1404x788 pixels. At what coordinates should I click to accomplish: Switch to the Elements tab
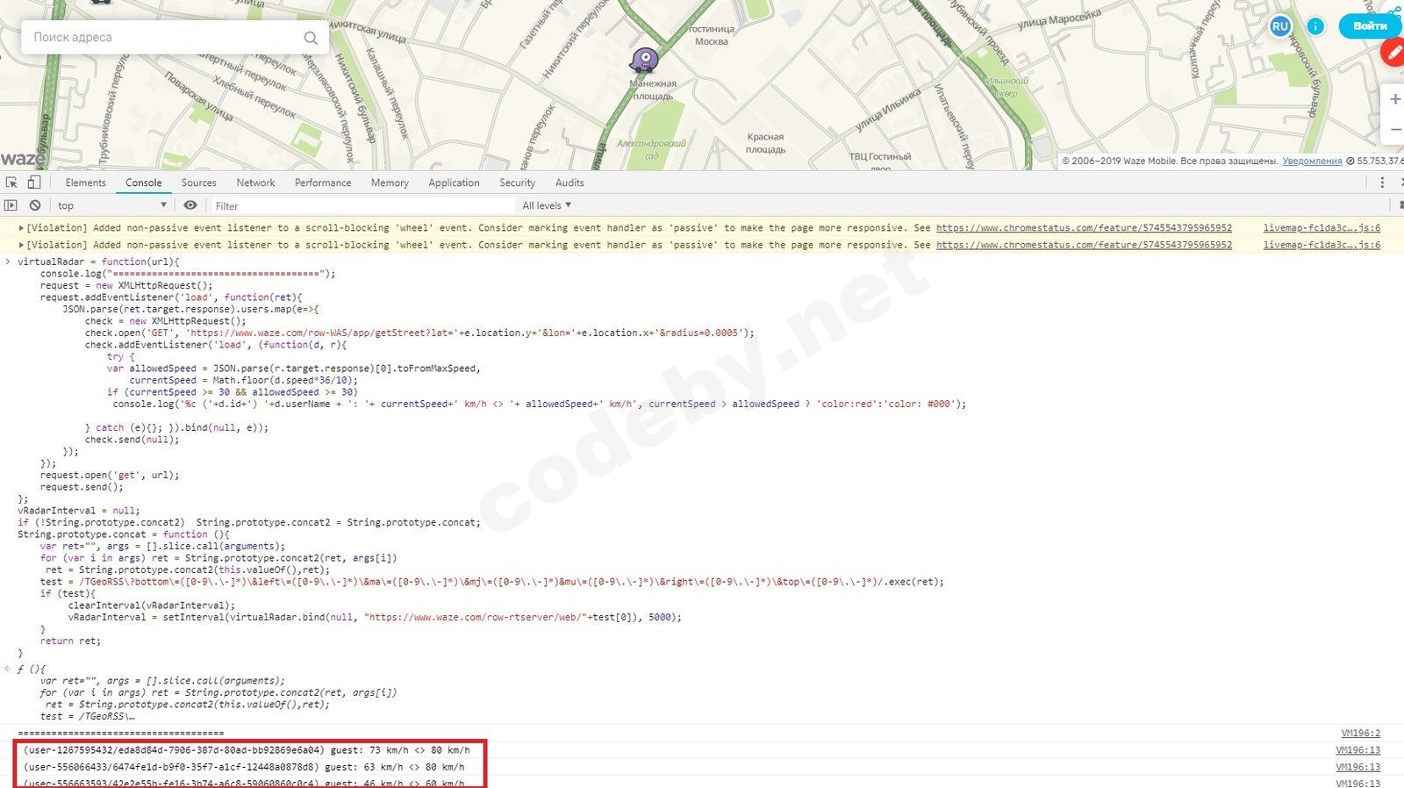(85, 183)
